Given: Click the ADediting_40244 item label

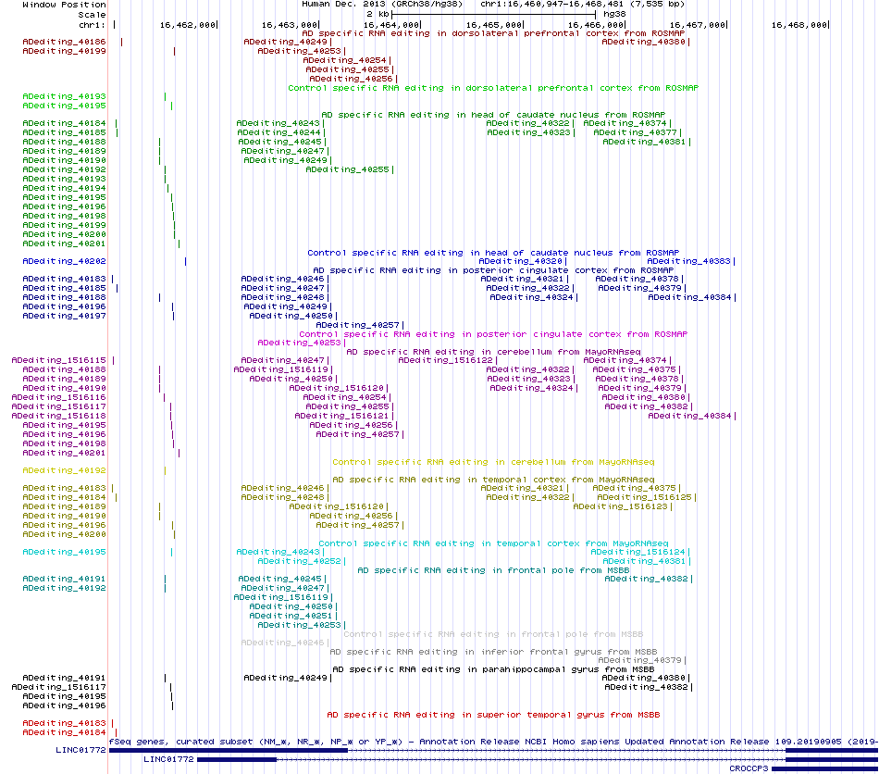Looking at the screenshot, I should [x=279, y=133].
